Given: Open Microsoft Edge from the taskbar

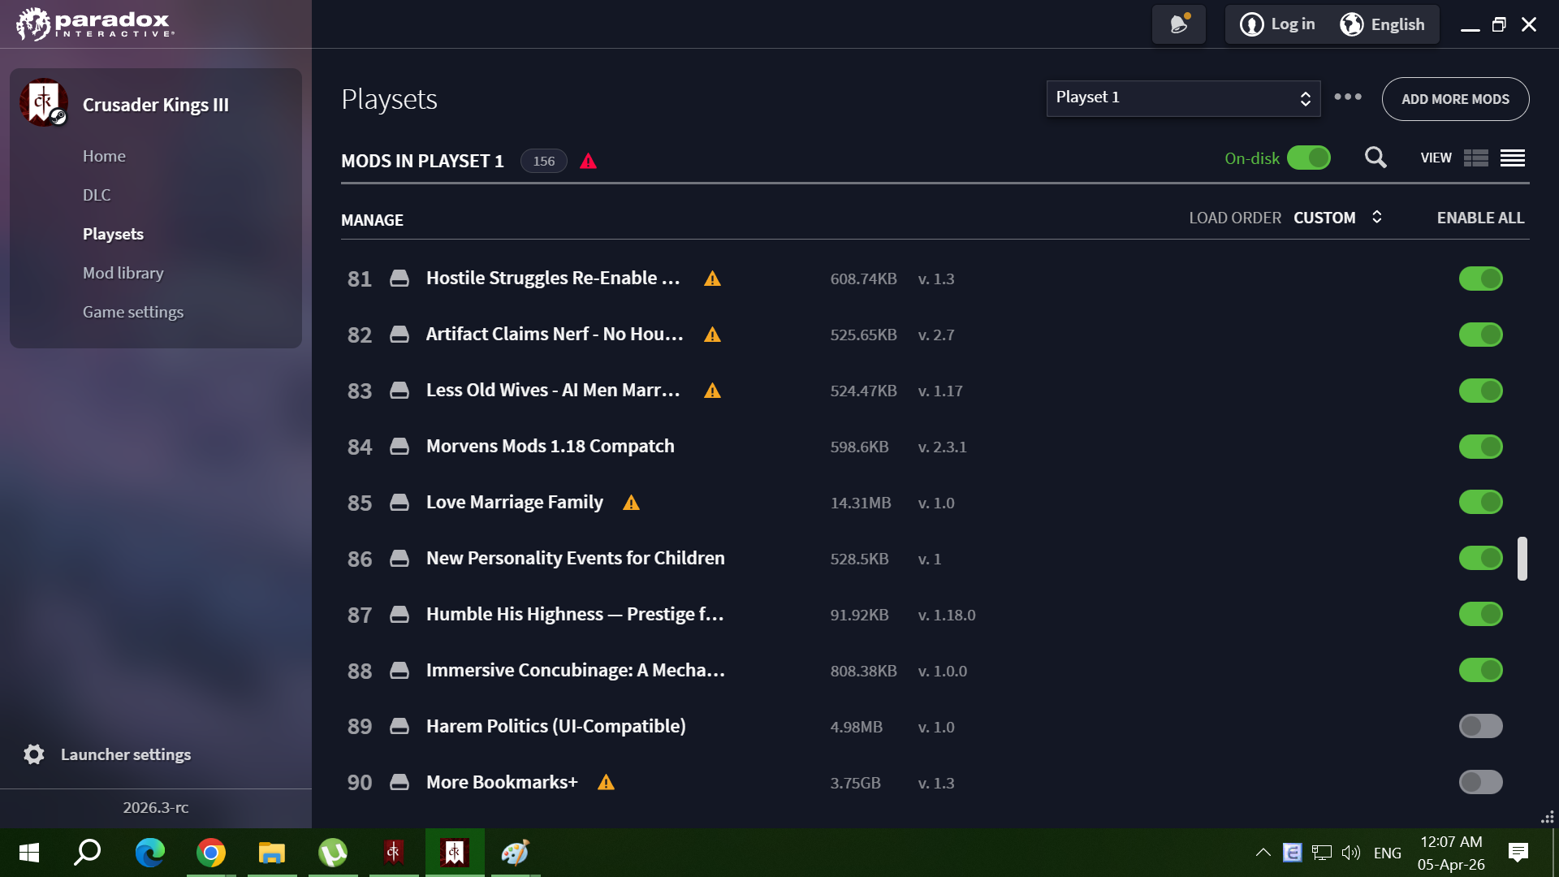Looking at the screenshot, I should pos(150,853).
